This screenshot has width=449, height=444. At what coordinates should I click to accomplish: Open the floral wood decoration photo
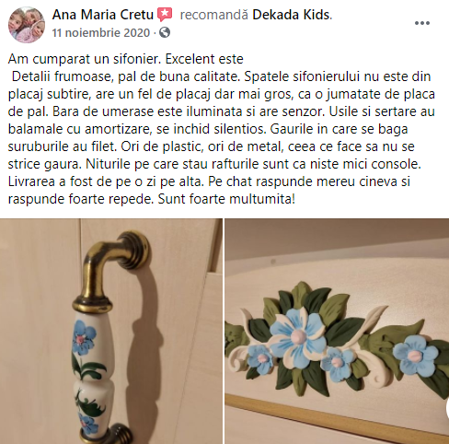pyautogui.click(x=337, y=331)
